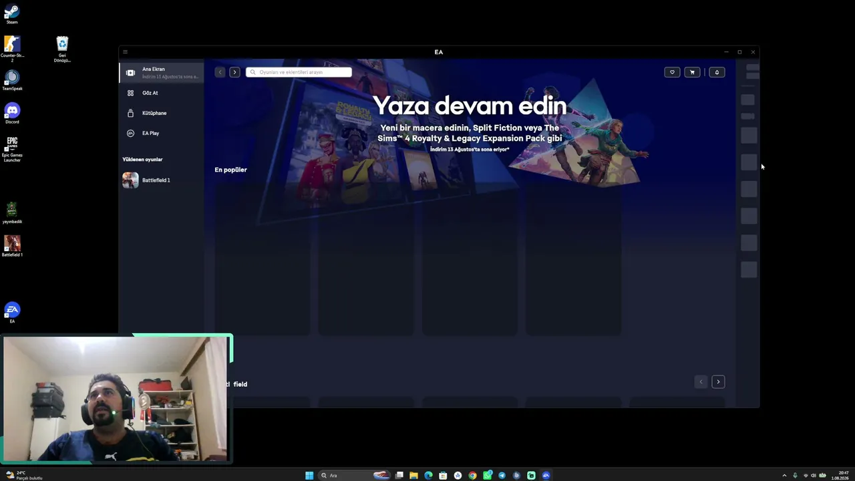
Task: Minimize the EA app window
Action: (726, 52)
